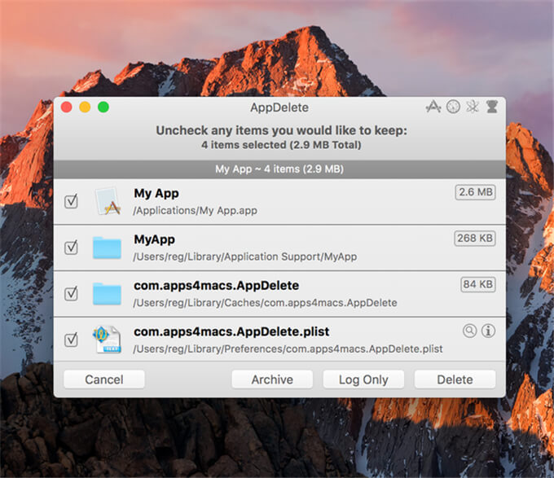Click the bold com.apps4macs.AppDelete folder name
The image size is (554, 478).
(216, 286)
